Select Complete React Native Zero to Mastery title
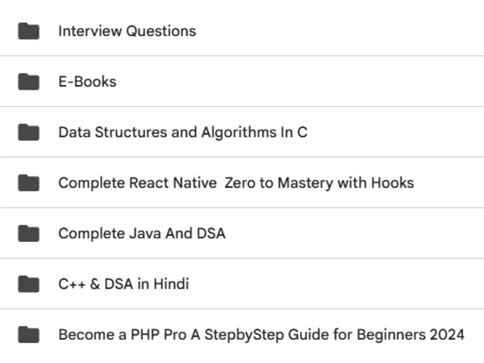The image size is (484, 363). point(236,183)
